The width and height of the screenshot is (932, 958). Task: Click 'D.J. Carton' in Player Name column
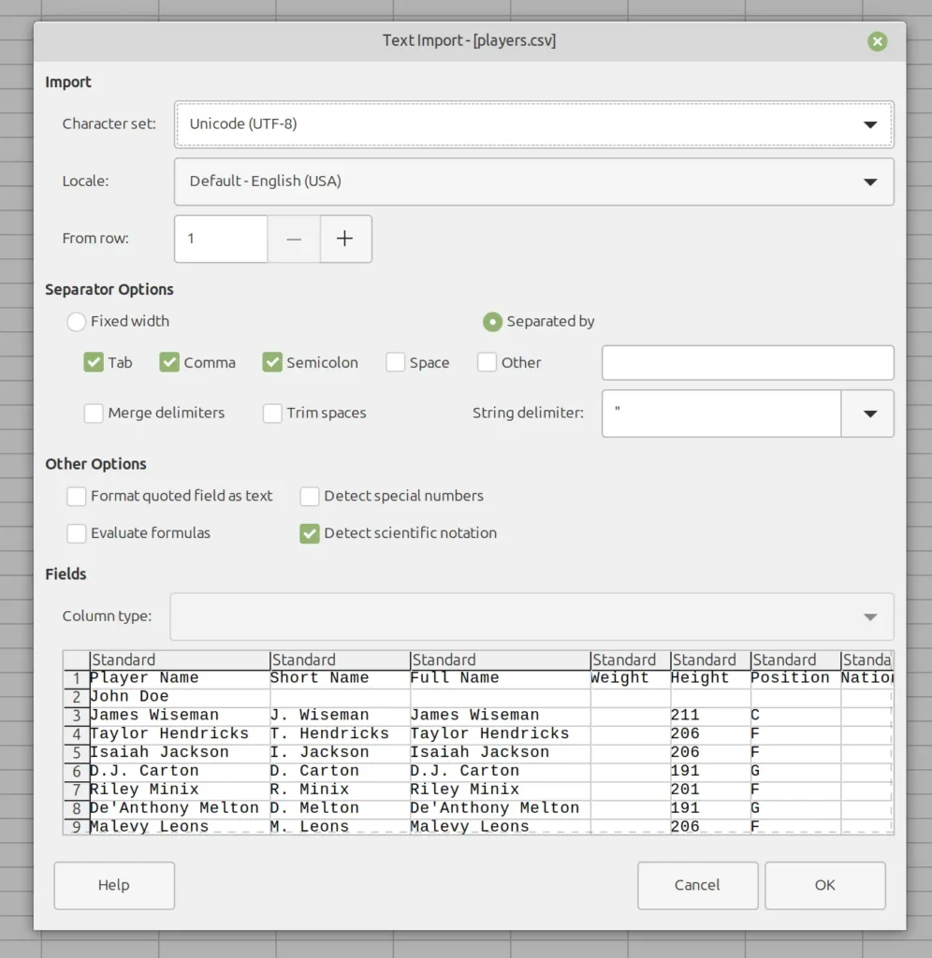point(180,771)
